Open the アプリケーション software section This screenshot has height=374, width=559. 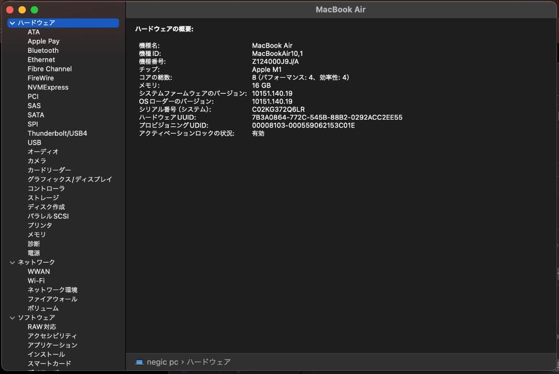pos(51,344)
